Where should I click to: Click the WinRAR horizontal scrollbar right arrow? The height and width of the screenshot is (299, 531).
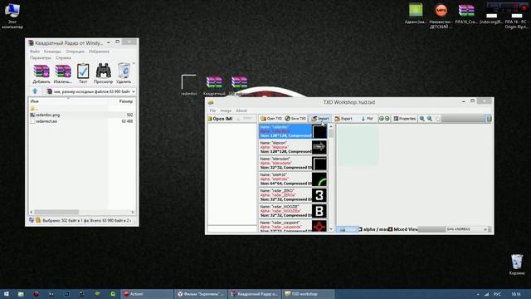pos(133,212)
